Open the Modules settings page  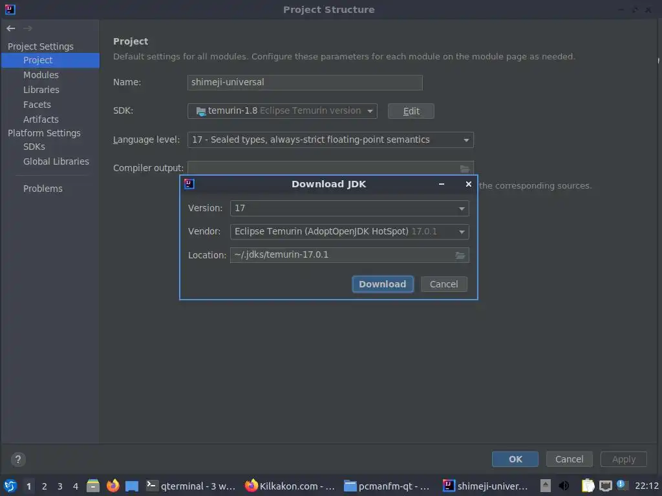click(x=41, y=75)
